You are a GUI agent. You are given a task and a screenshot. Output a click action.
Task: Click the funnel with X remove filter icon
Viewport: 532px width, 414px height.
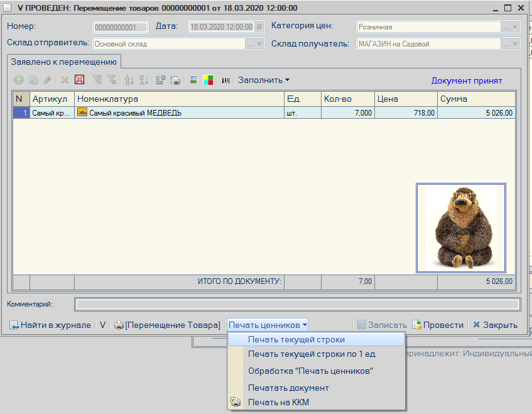tap(111, 80)
